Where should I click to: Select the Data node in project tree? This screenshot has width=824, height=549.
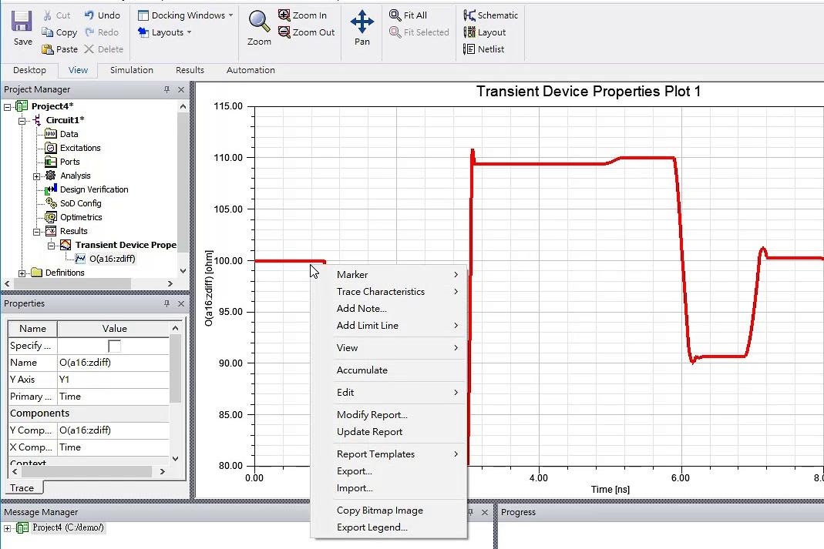coord(69,134)
